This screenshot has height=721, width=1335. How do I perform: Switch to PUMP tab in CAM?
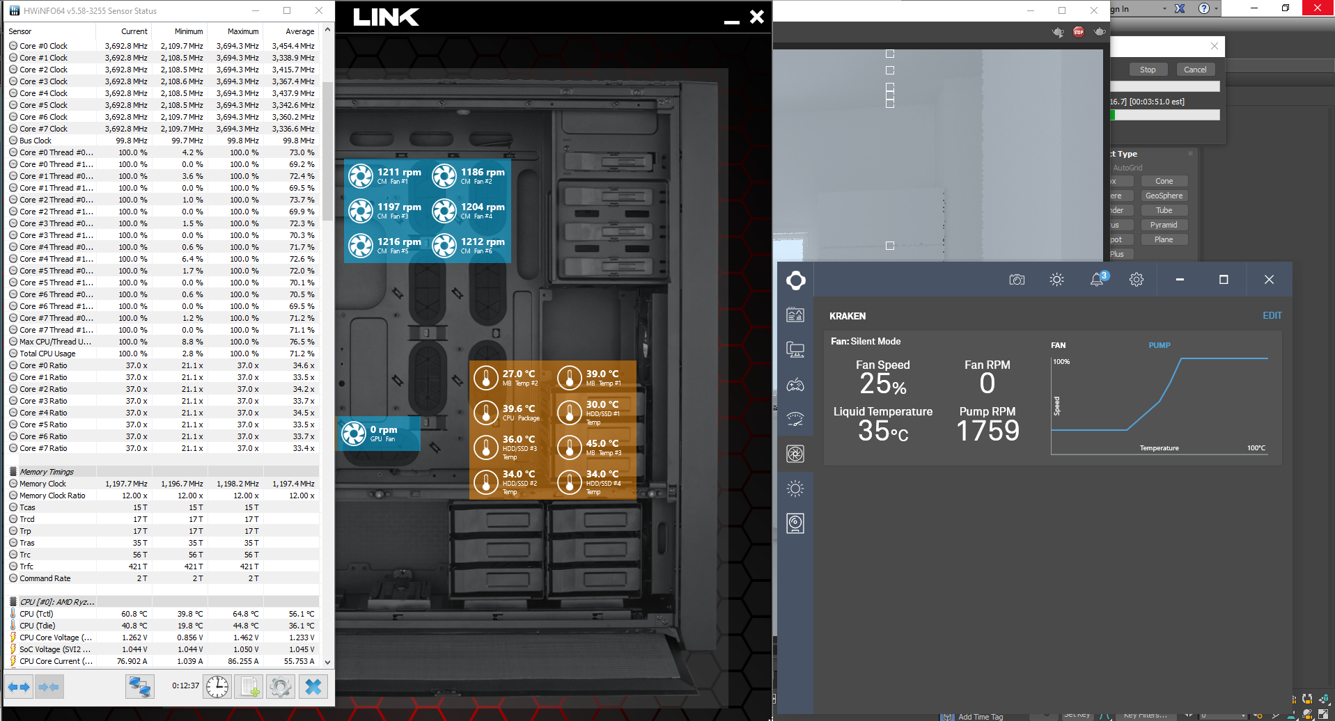(x=1160, y=345)
